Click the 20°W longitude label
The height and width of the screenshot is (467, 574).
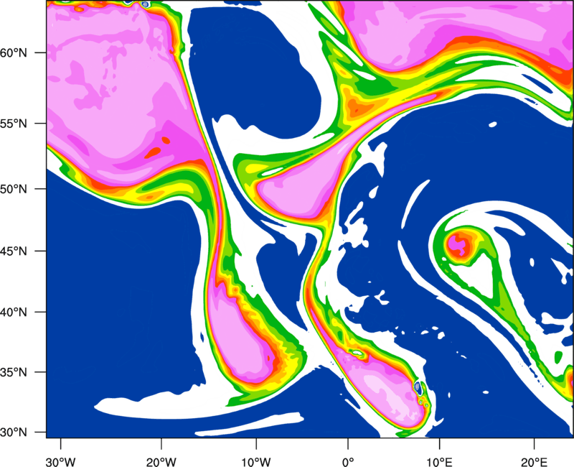point(161,462)
